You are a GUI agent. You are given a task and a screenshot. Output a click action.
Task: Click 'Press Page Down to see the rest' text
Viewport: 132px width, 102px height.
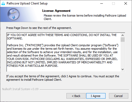39,28
